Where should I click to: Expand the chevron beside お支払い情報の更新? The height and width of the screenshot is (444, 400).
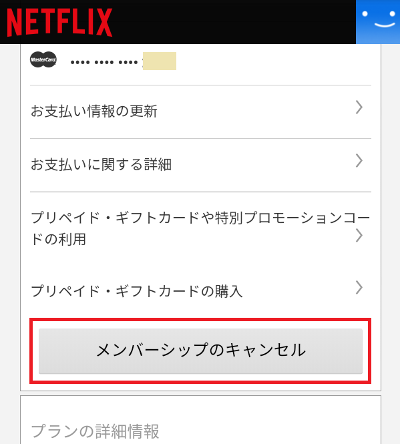[359, 107]
